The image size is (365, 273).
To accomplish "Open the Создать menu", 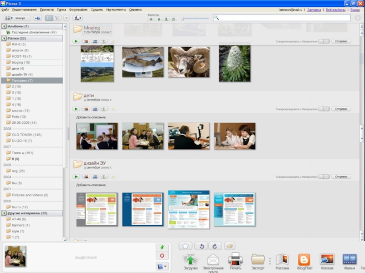I will (97, 10).
